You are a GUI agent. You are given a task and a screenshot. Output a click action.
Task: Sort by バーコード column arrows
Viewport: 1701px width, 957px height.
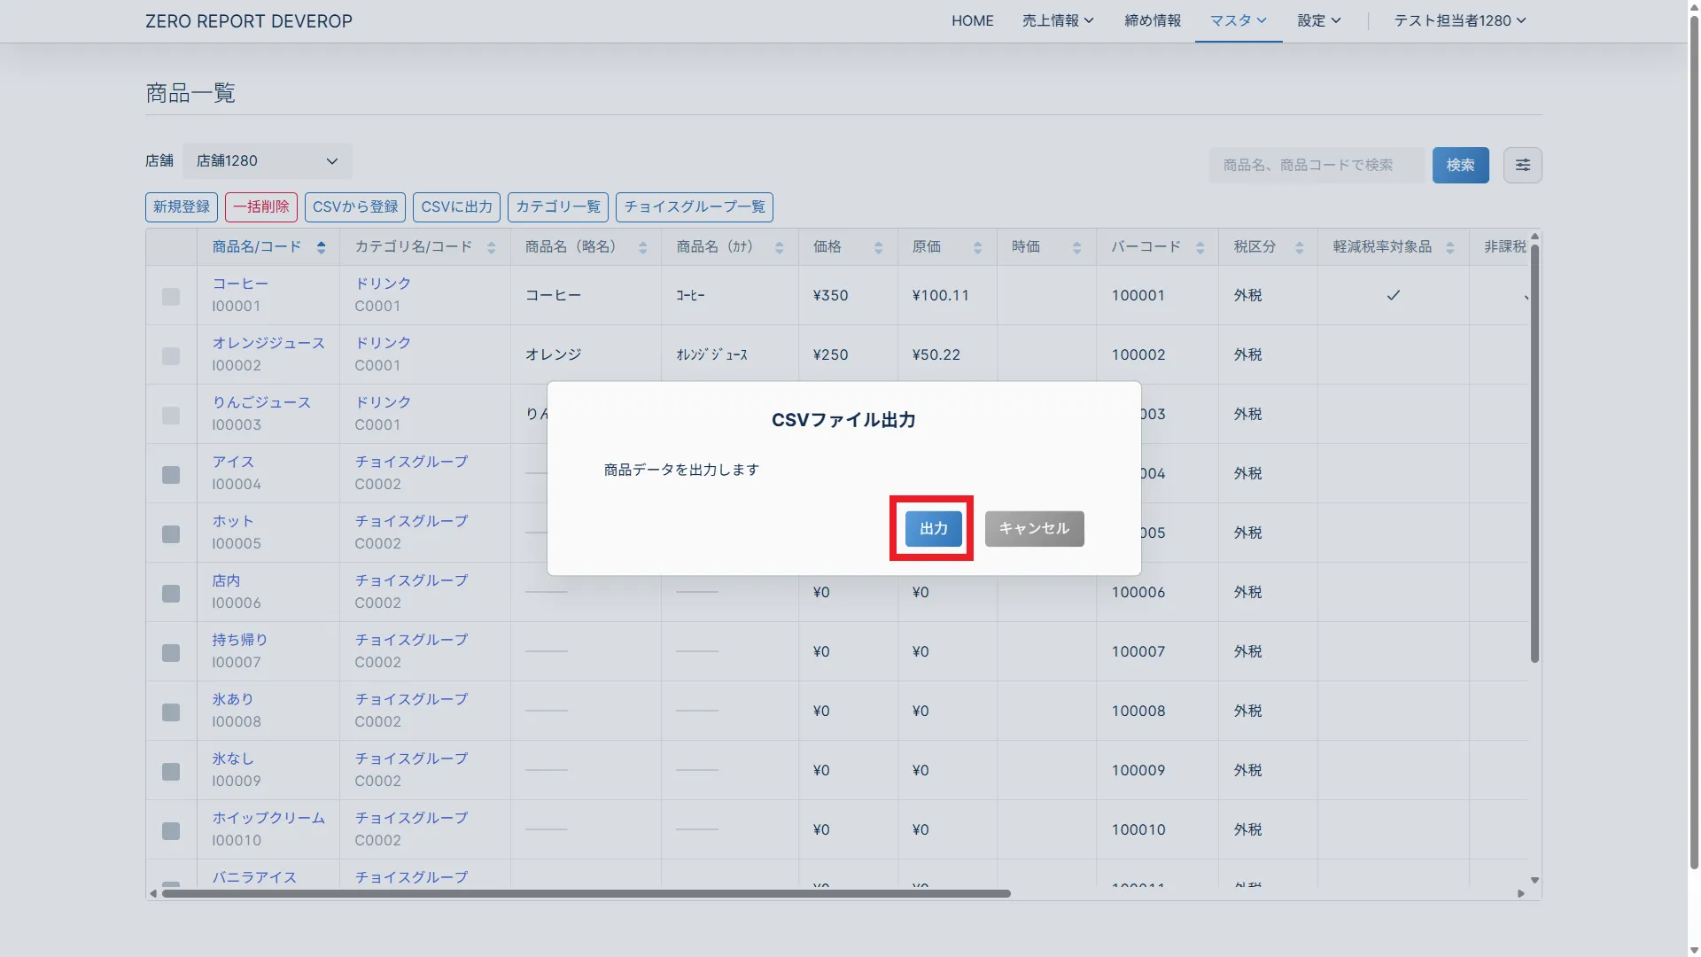[1200, 247]
